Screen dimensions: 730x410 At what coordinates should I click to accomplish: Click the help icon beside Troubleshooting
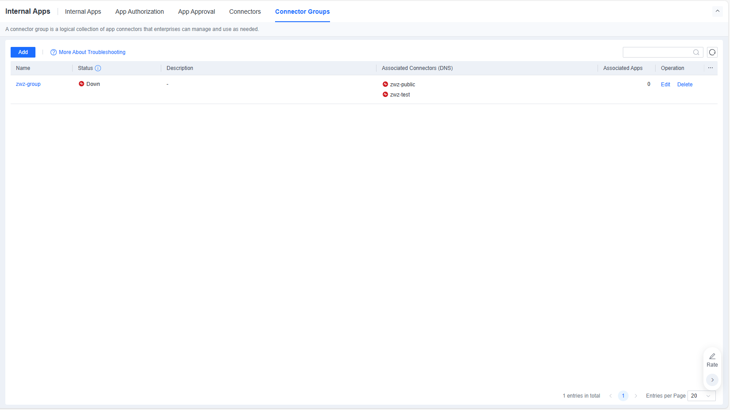coord(54,52)
